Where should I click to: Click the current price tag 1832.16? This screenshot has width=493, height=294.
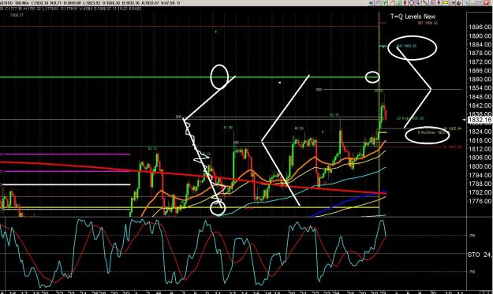click(x=480, y=120)
